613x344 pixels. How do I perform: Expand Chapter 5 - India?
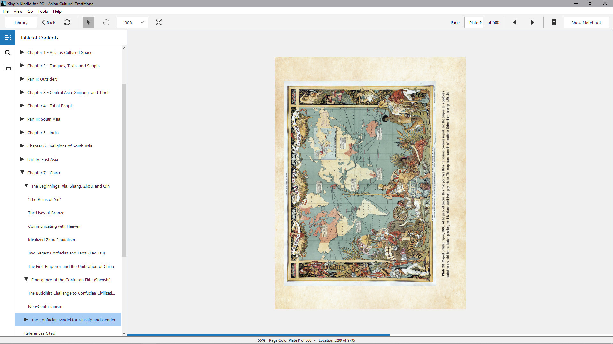tap(22, 132)
